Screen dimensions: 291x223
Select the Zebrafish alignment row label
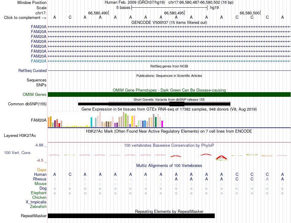point(38,206)
